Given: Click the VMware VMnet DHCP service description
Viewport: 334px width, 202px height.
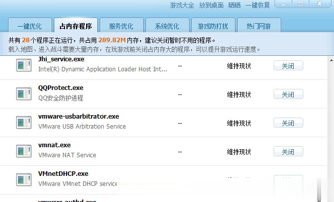Looking at the screenshot, I should [x=78, y=184].
